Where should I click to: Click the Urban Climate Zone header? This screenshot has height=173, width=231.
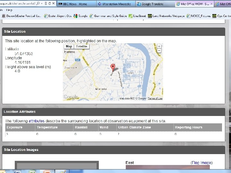pos(145,128)
